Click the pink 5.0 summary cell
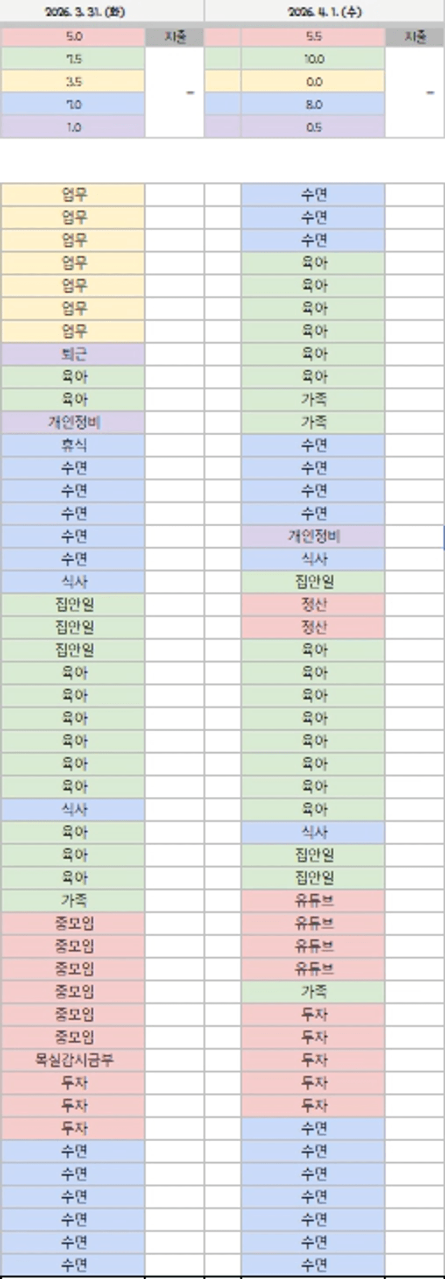 [73, 37]
